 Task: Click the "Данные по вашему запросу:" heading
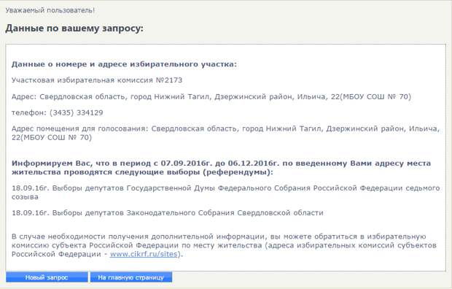tap(74, 28)
